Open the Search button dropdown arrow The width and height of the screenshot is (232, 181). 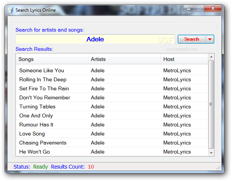(210, 39)
